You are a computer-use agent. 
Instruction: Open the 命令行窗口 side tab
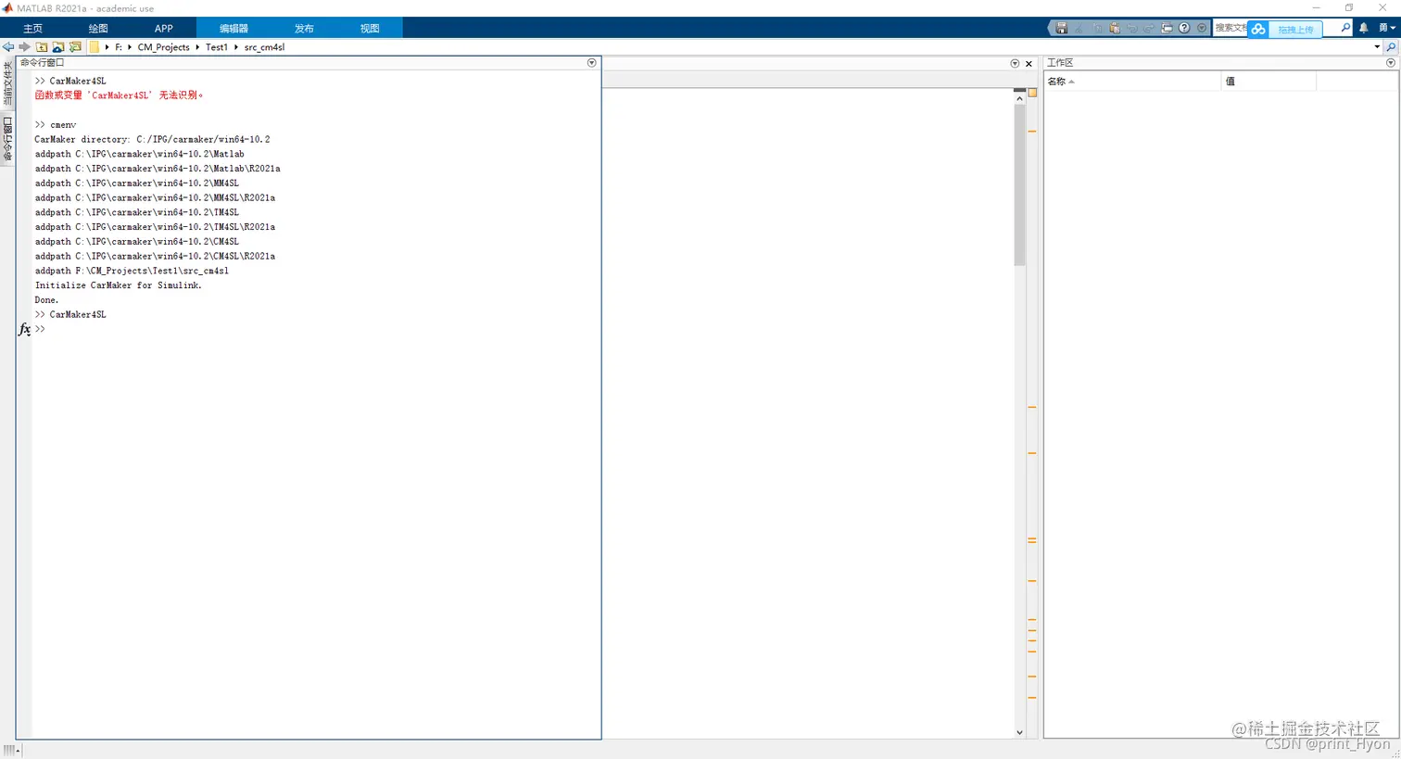(7, 139)
